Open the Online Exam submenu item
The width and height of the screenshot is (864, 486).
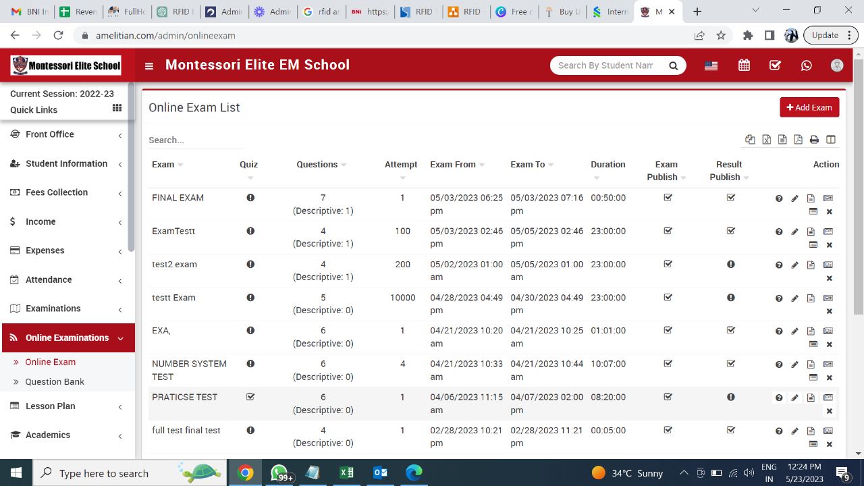(x=51, y=362)
